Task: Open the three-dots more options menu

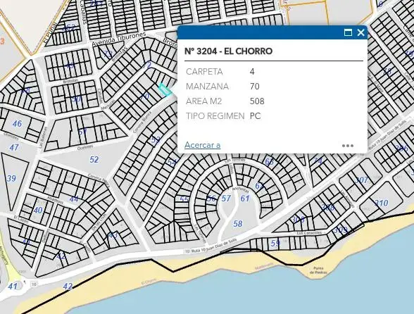Action: click(348, 146)
